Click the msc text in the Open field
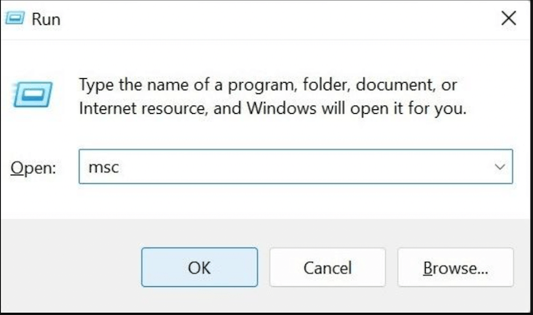This screenshot has height=315, width=533. click(x=104, y=167)
